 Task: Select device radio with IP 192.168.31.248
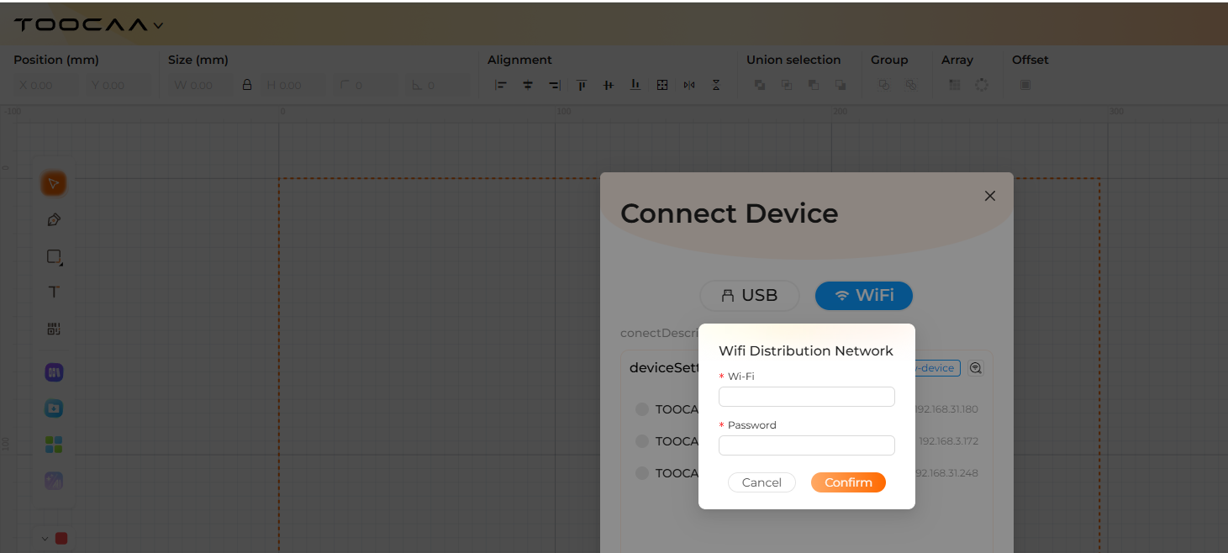(642, 473)
